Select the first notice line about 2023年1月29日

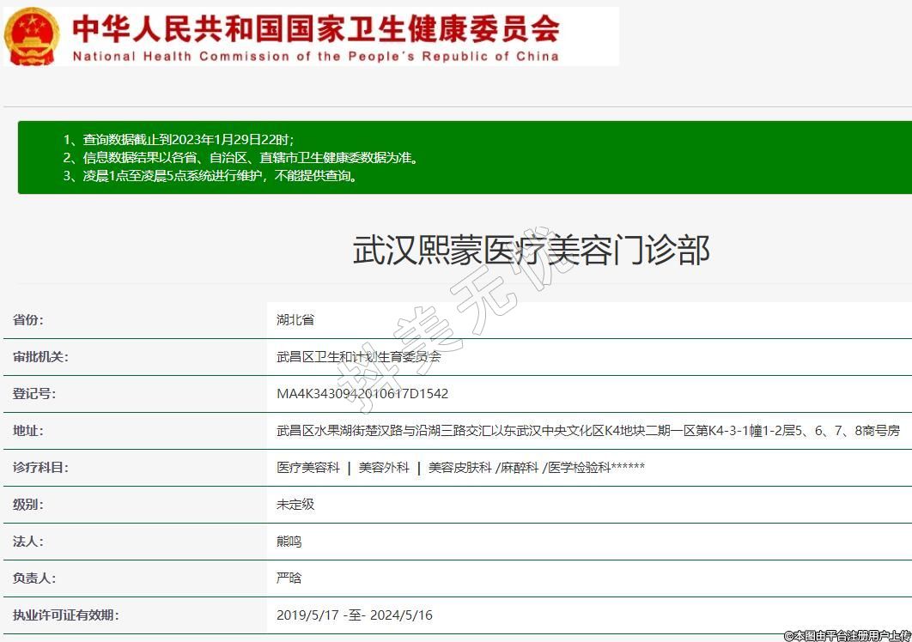click(179, 139)
